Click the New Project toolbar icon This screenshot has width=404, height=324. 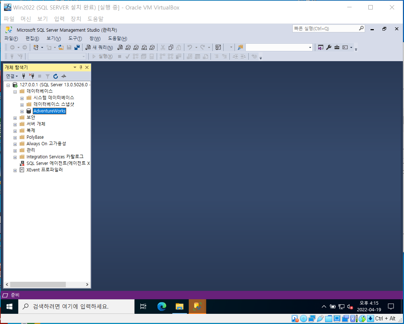point(36,47)
